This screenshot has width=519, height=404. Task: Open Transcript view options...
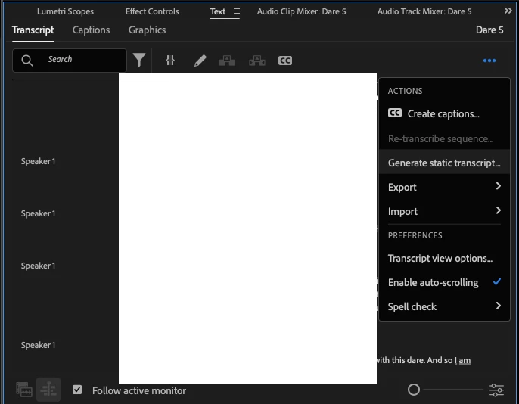click(444, 258)
